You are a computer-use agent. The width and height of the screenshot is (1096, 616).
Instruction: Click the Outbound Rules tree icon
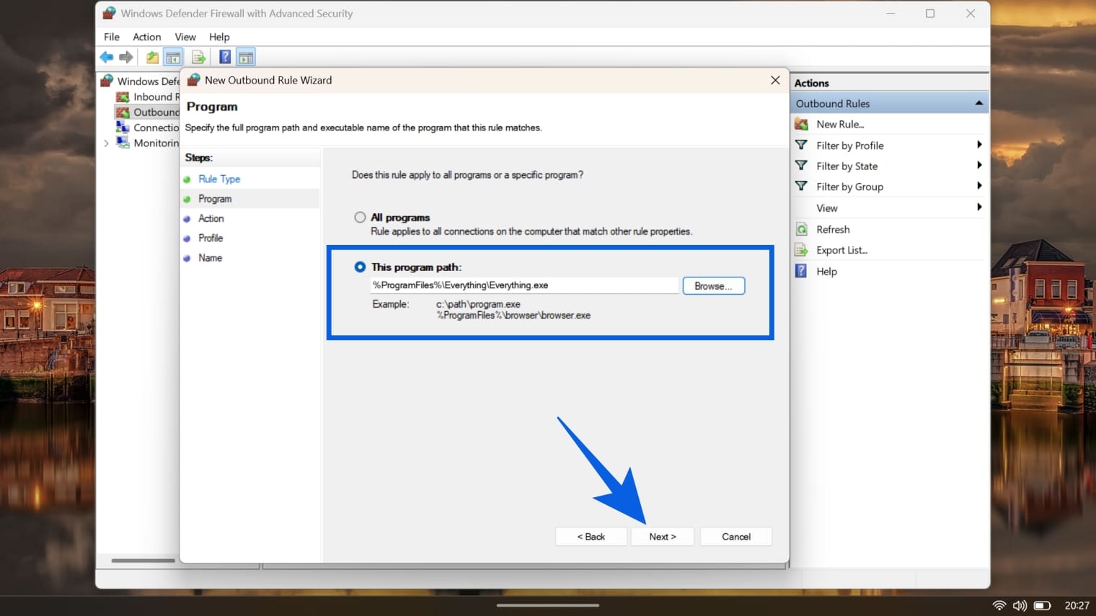[x=123, y=112]
